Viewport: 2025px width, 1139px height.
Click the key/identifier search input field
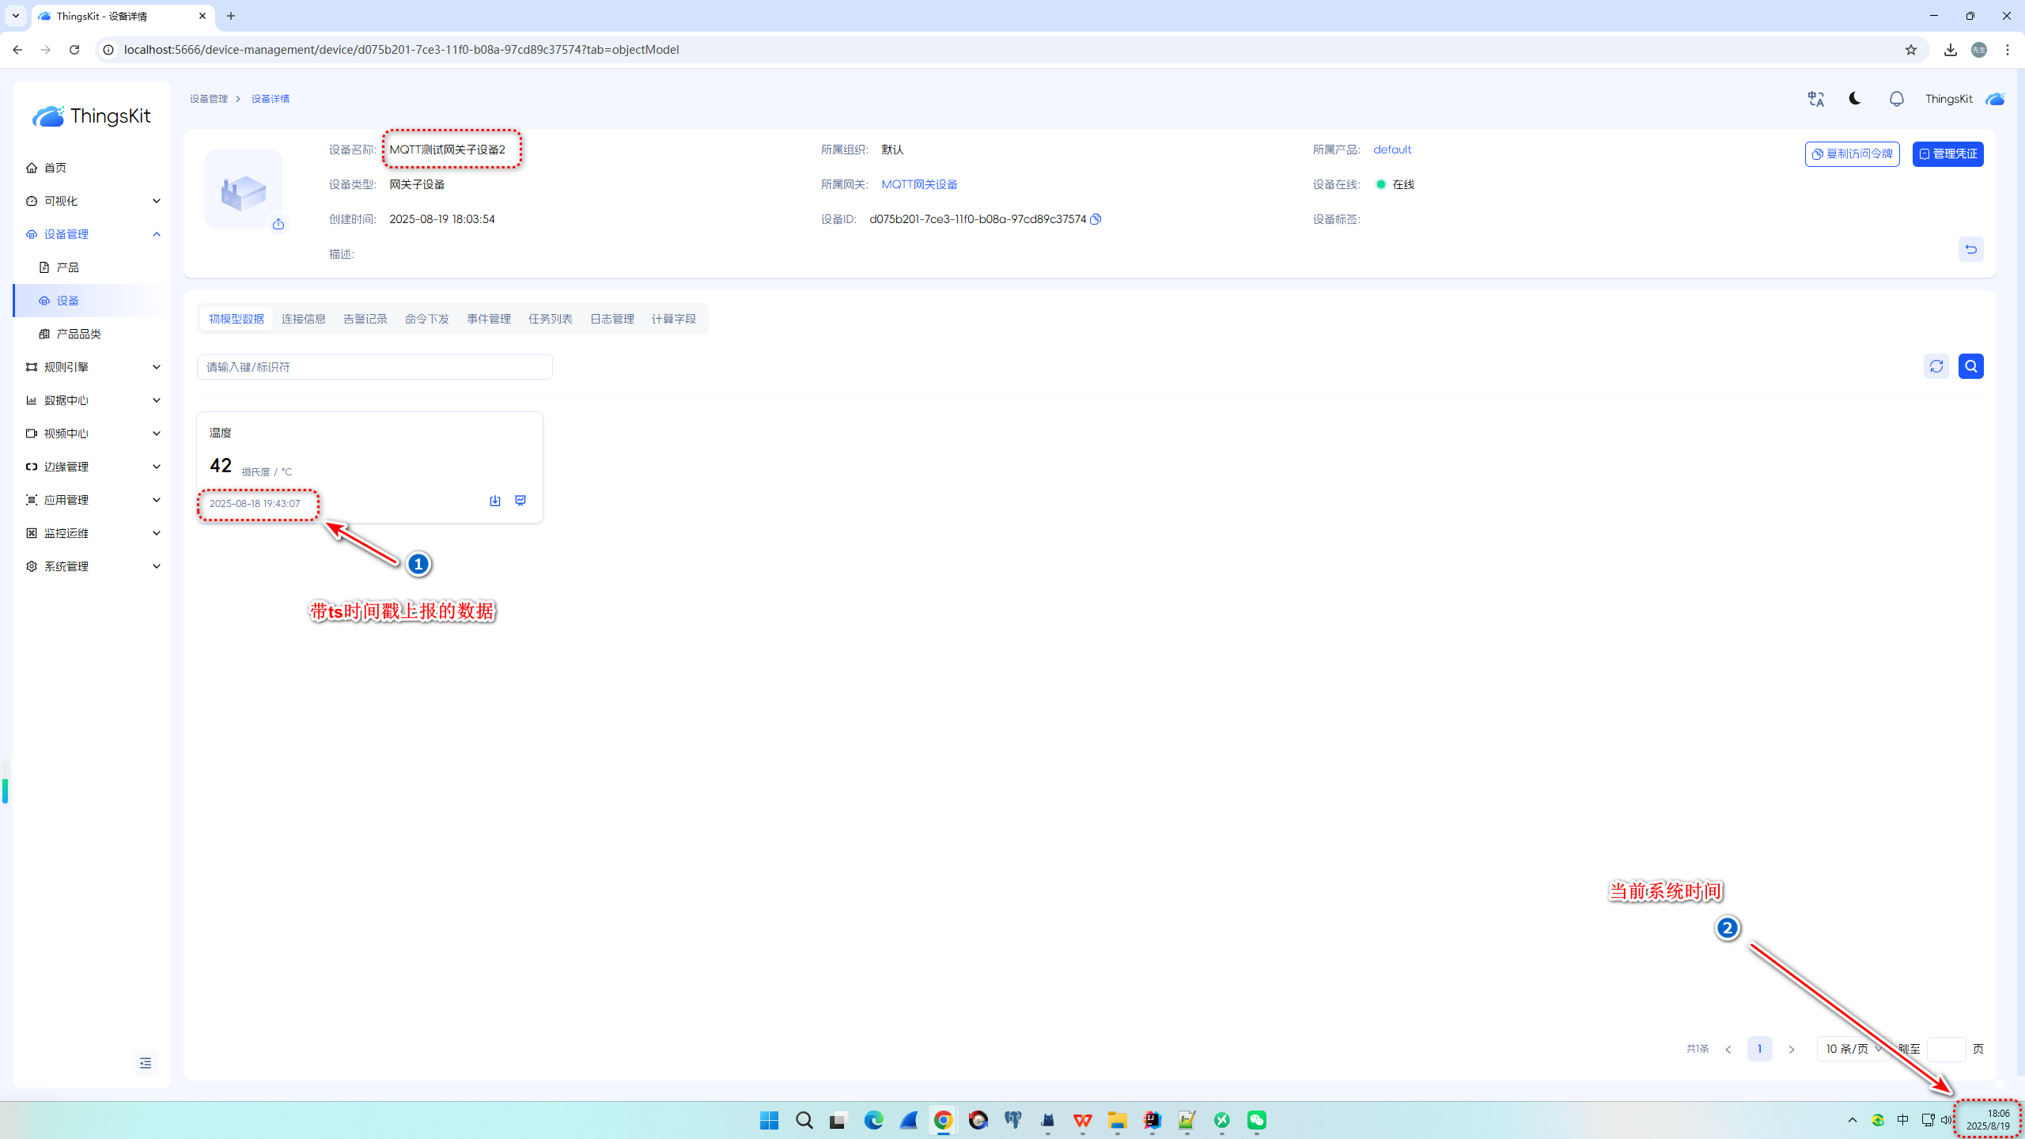tap(374, 367)
